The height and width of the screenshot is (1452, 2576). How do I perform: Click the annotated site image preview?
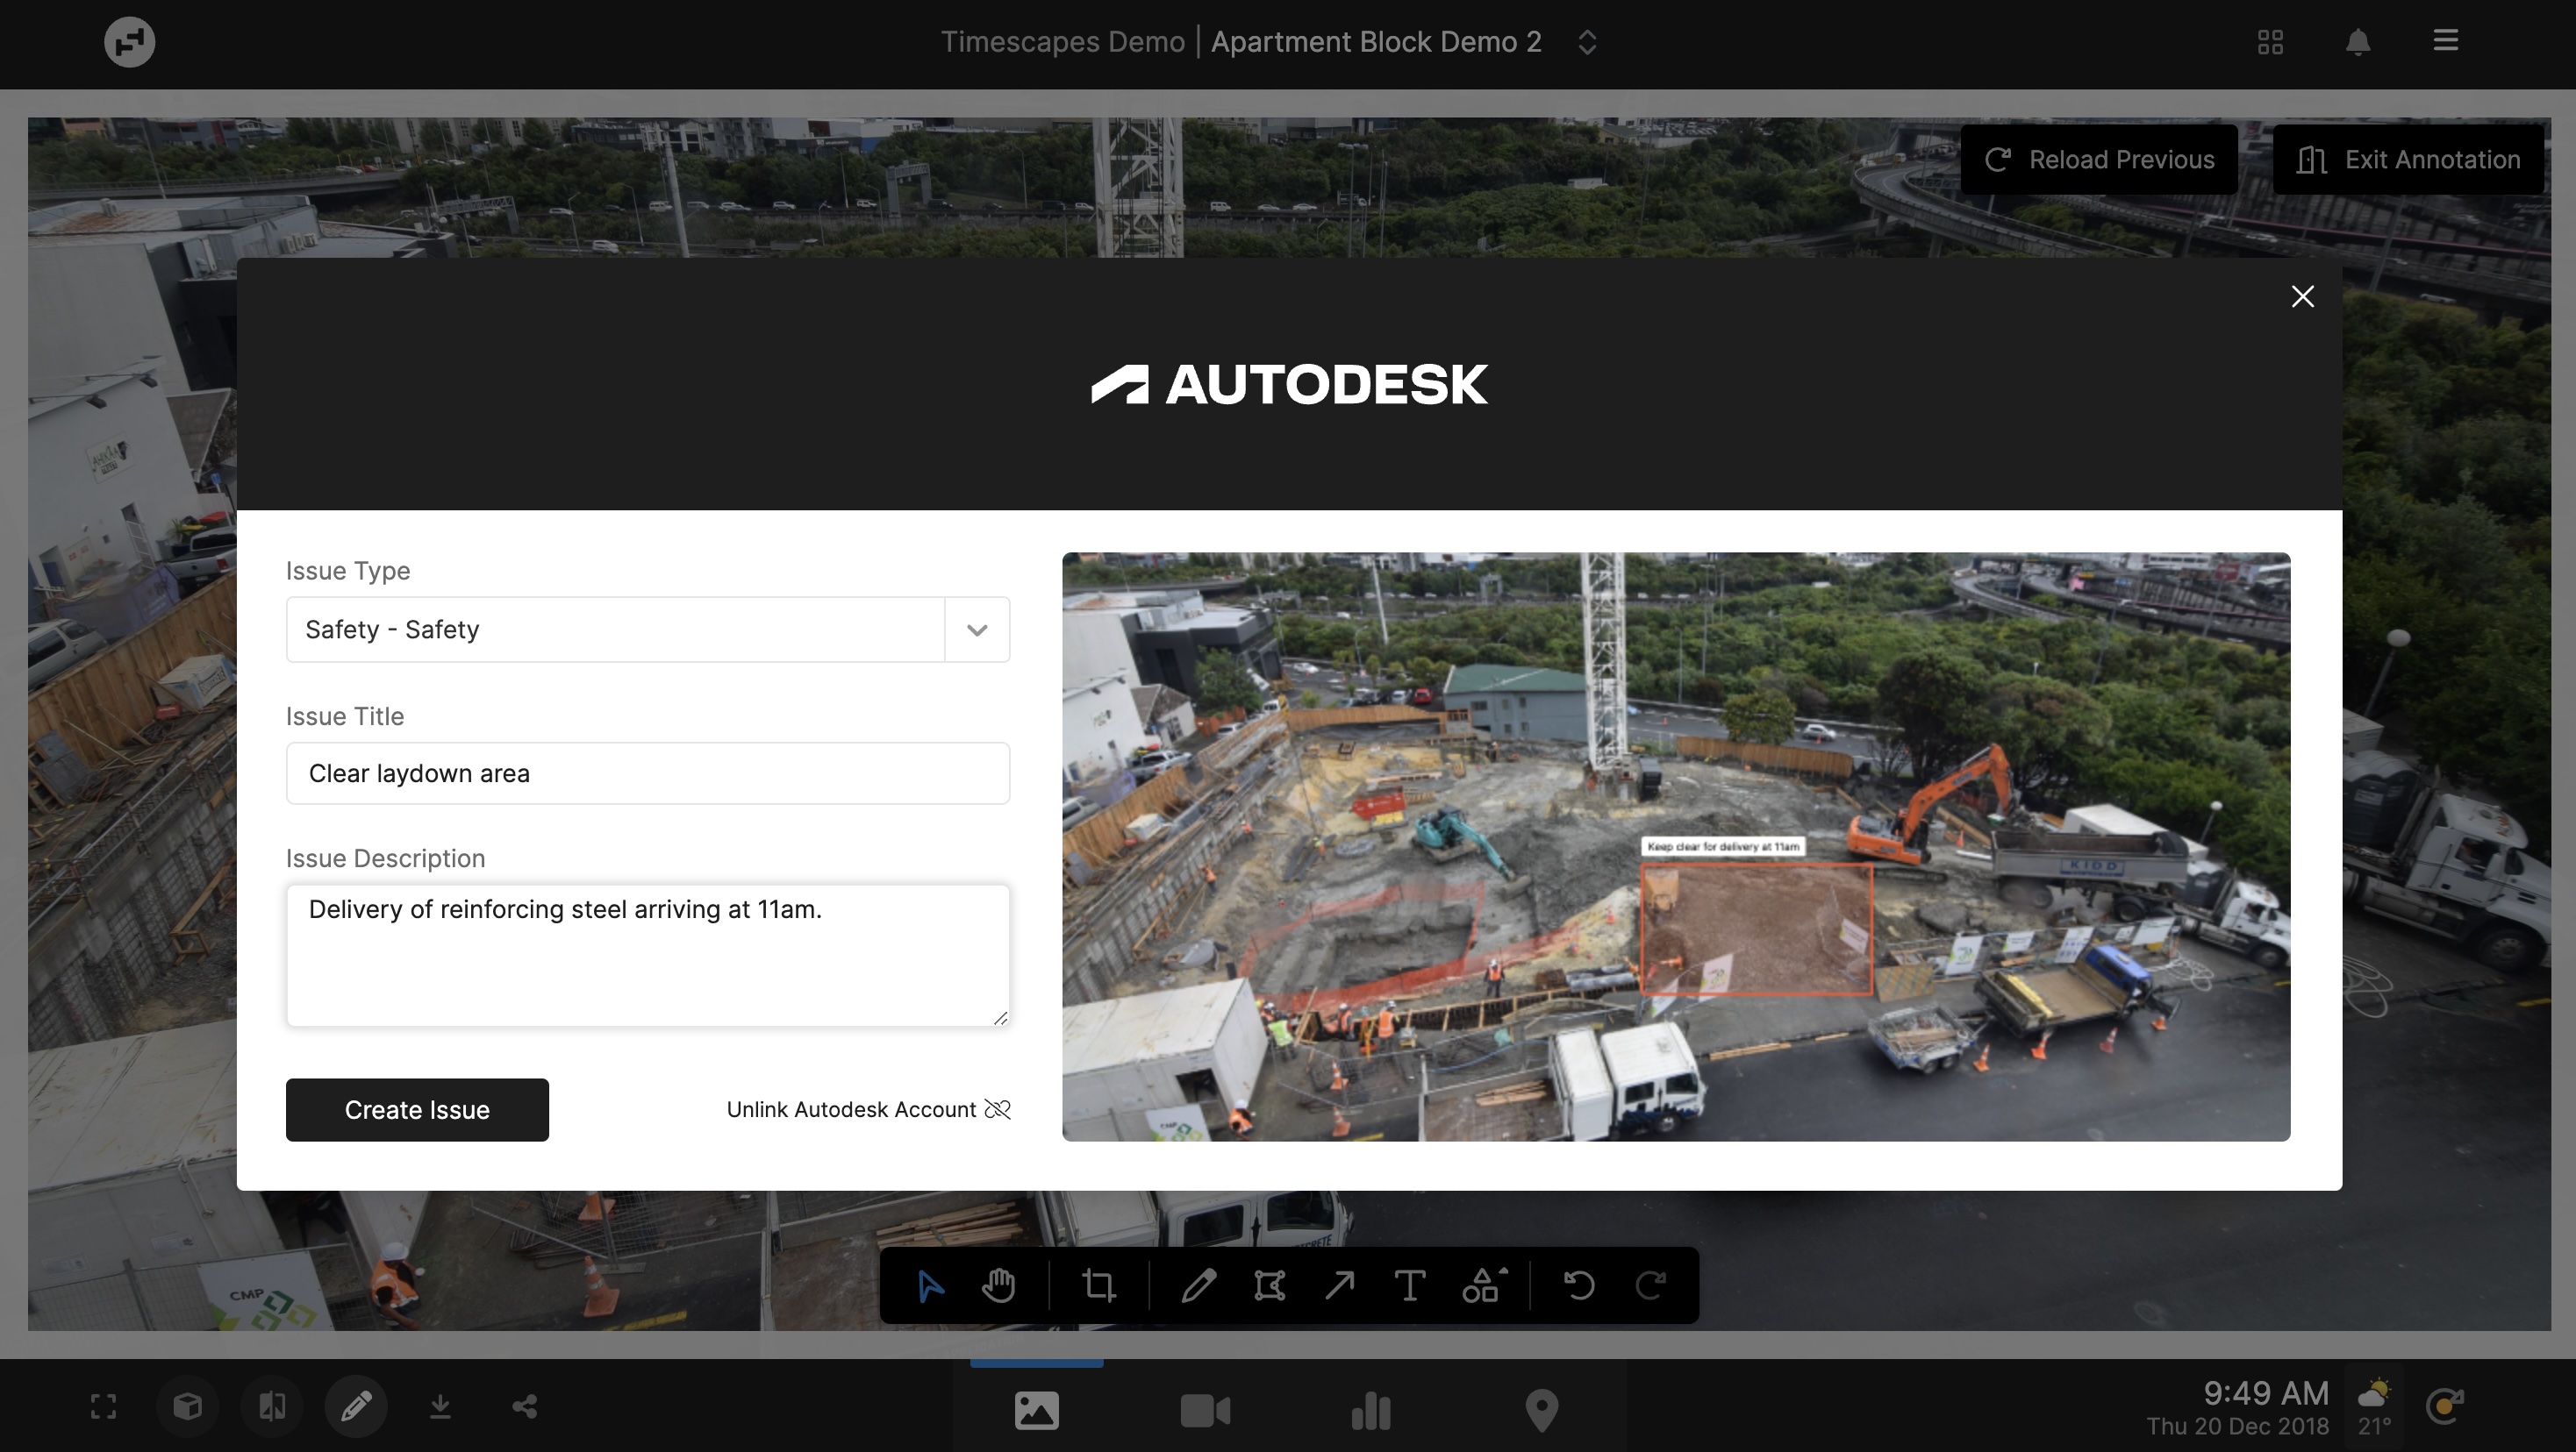coord(1675,846)
